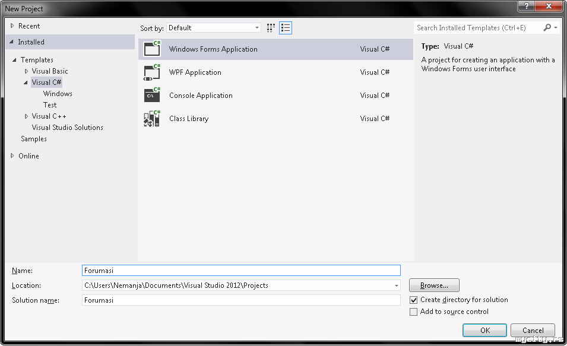Switch to medium icons list view

pyautogui.click(x=286, y=28)
